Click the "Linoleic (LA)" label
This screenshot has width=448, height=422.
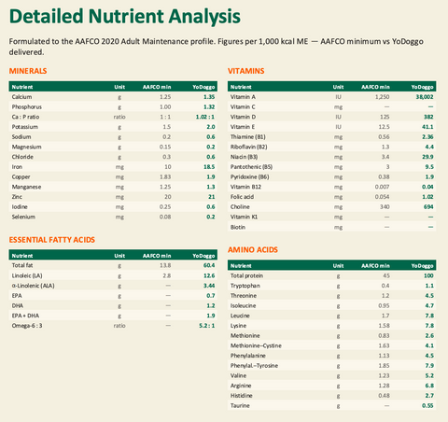(27, 275)
